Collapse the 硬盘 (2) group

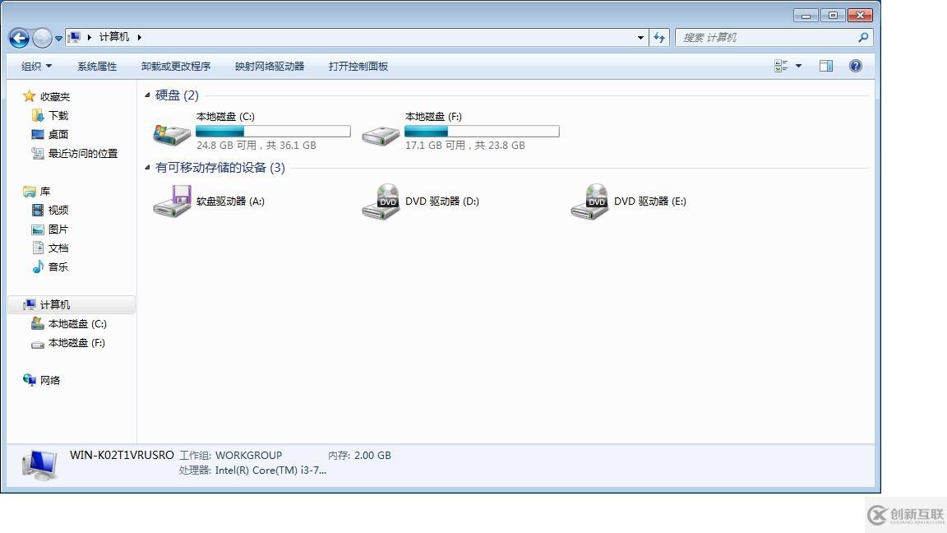(147, 95)
